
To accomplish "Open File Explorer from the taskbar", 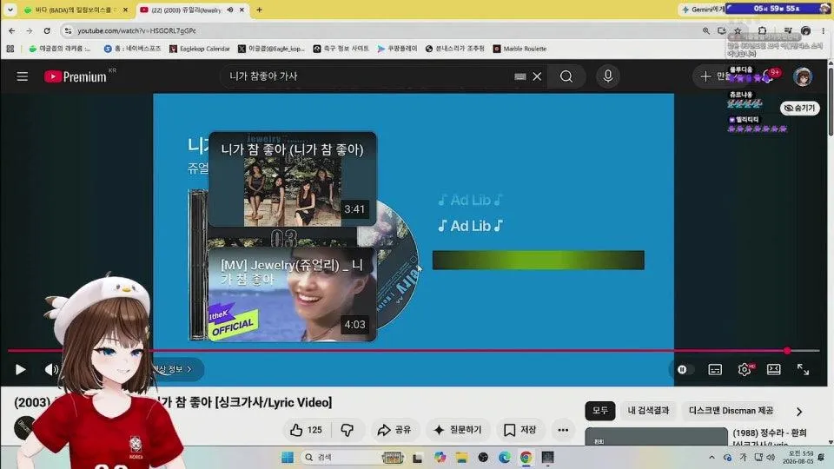I will coord(461,458).
